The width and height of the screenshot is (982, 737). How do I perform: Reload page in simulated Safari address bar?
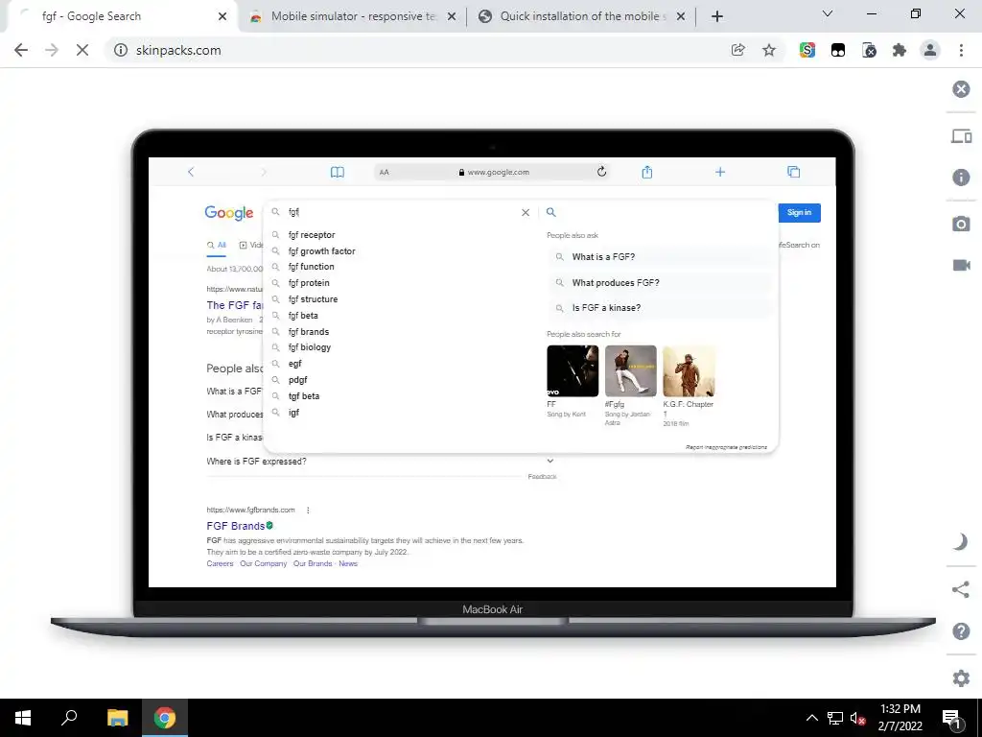tap(601, 172)
